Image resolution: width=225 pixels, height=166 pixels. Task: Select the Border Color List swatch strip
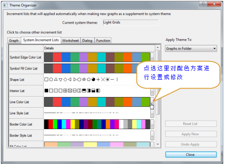(97, 124)
